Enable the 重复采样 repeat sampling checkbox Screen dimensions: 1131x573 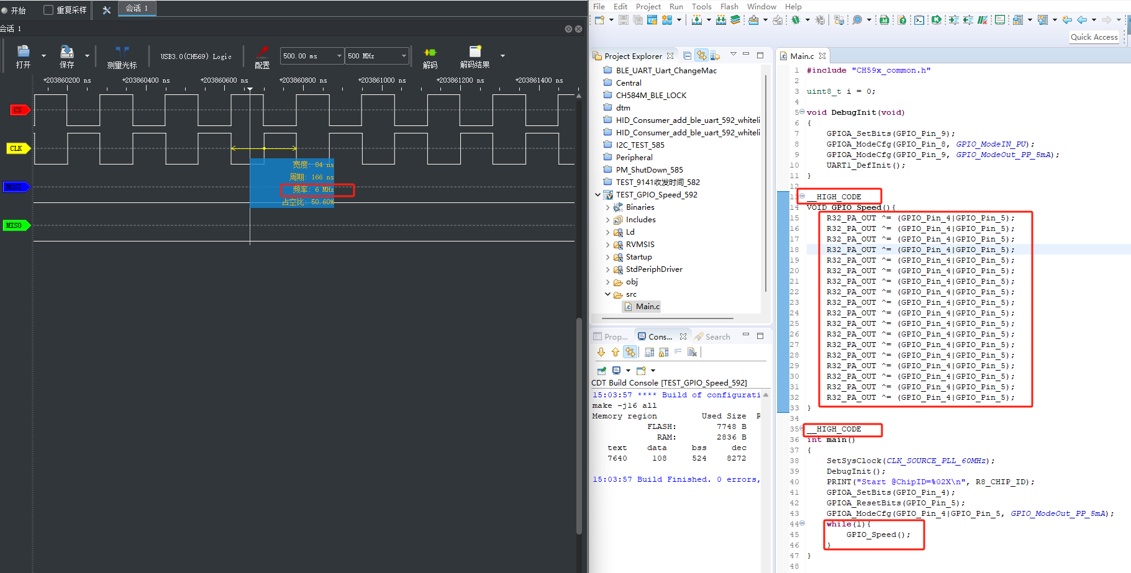(48, 10)
